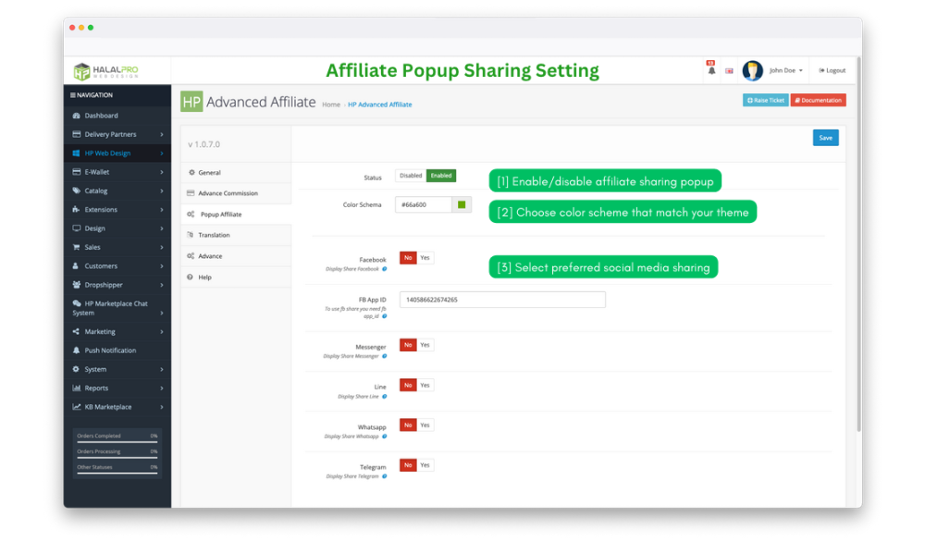Click the FB App ID input field

pos(502,300)
